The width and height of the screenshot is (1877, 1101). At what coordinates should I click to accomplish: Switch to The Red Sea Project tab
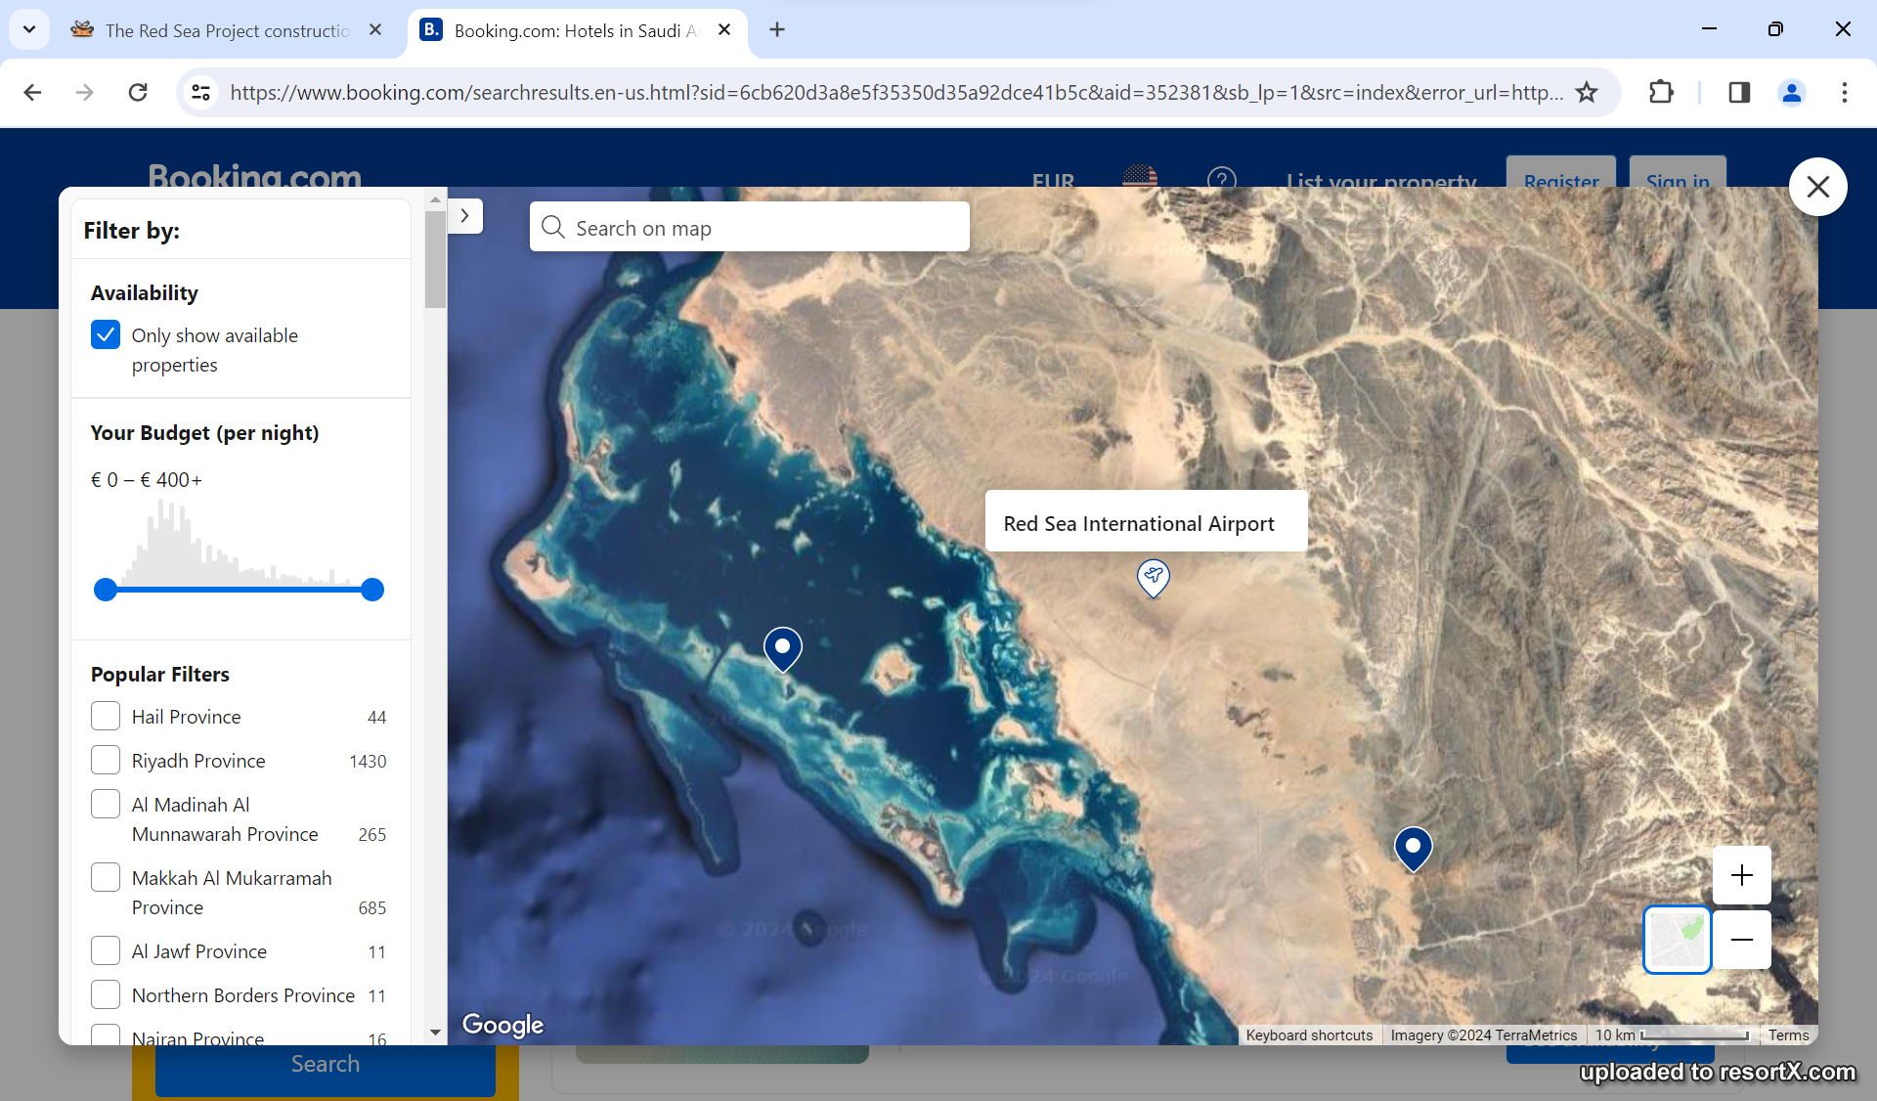(x=226, y=30)
